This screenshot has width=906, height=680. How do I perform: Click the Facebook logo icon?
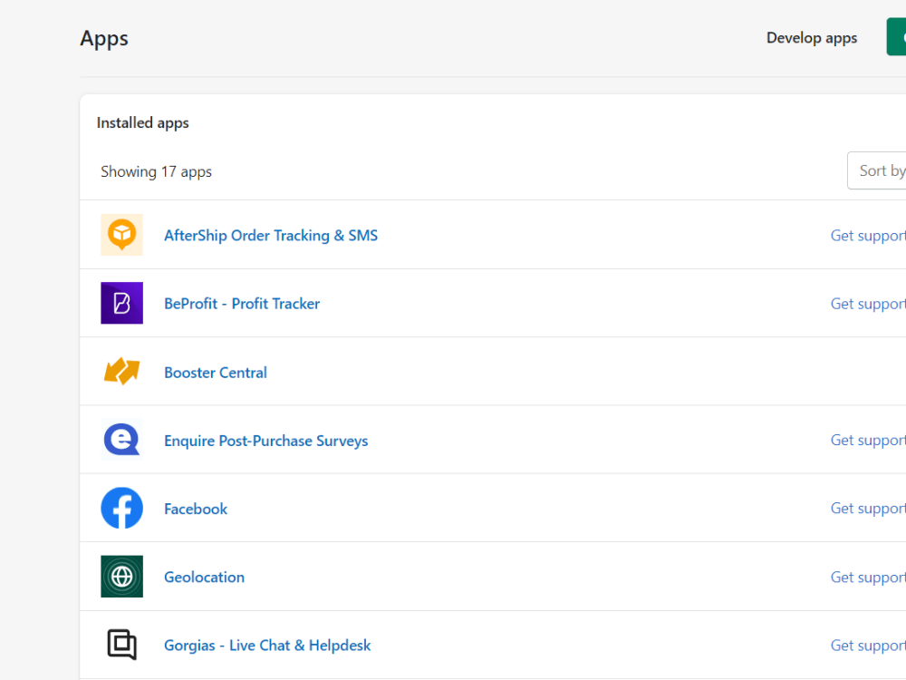(x=121, y=509)
